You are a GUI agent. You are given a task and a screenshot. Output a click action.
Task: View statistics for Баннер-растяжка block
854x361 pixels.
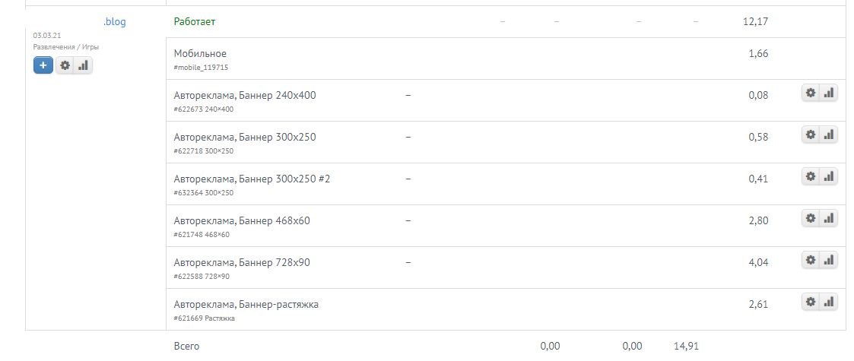point(829,302)
